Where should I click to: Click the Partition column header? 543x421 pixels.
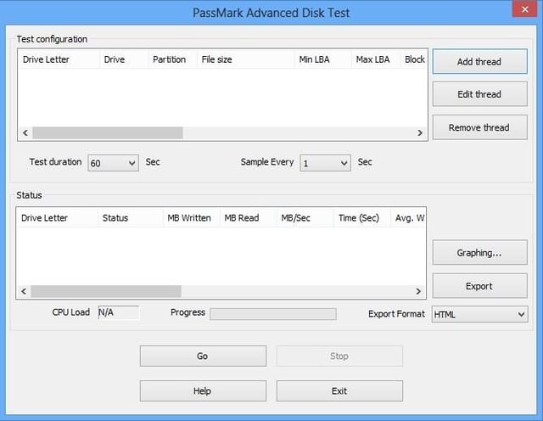click(173, 59)
